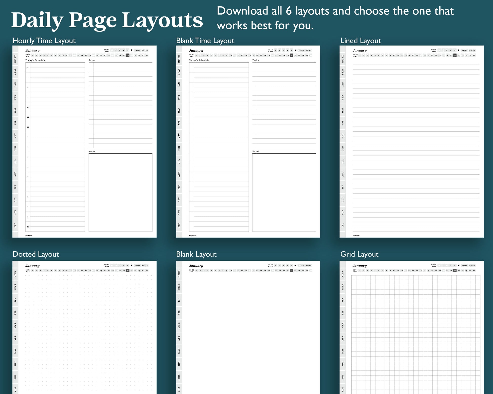This screenshot has height=394, width=493.
Task: Click the star icon in Hourly Time Layout
Action: [x=131, y=50]
